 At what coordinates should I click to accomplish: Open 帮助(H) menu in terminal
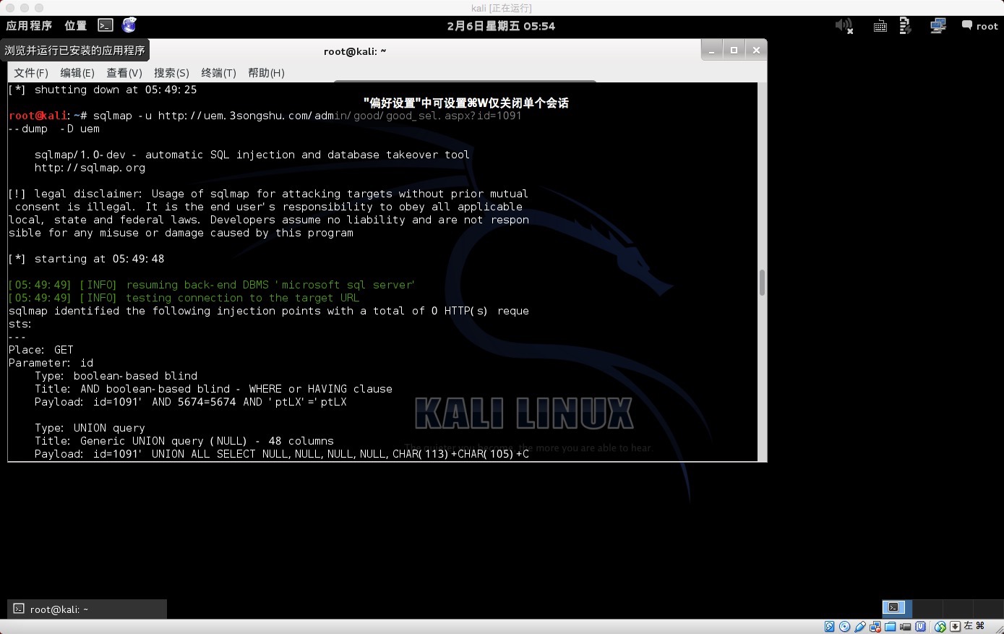[x=266, y=73]
